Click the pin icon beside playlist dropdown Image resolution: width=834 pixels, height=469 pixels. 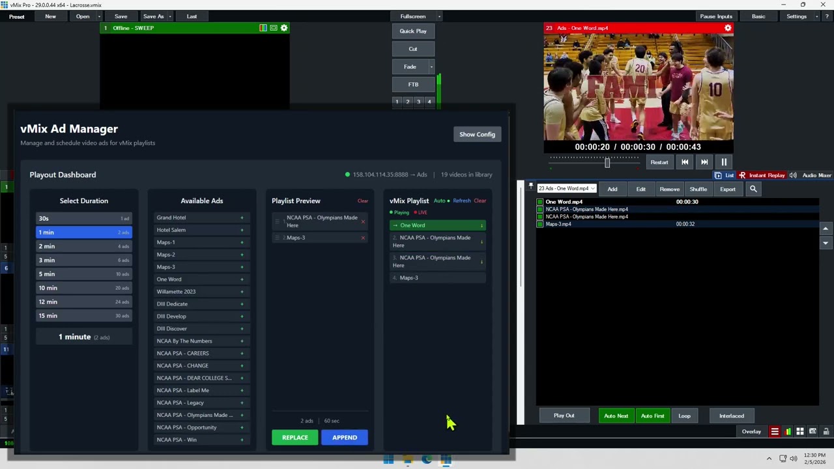coord(531,187)
